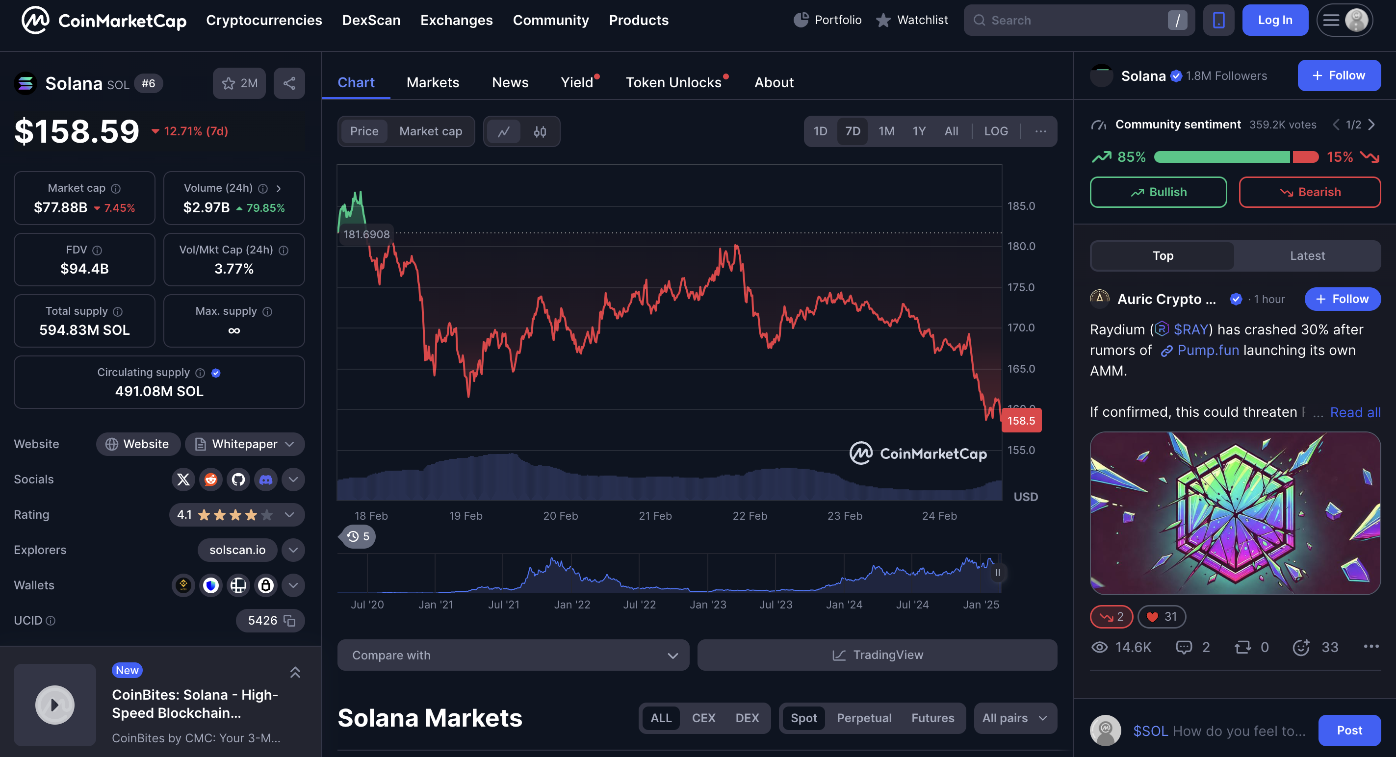
Task: Open Solana Discord icon
Action: 265,480
